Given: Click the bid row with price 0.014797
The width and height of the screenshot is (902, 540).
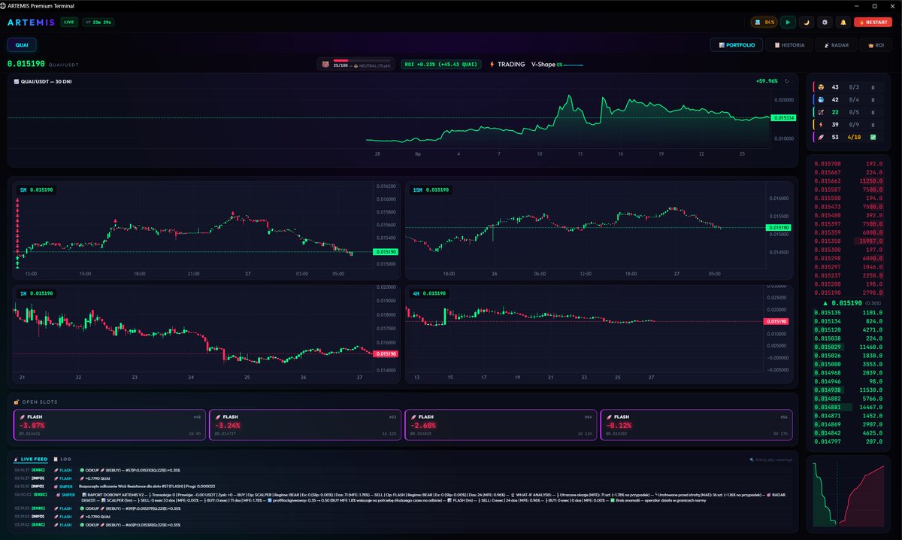Looking at the screenshot, I should (x=849, y=441).
